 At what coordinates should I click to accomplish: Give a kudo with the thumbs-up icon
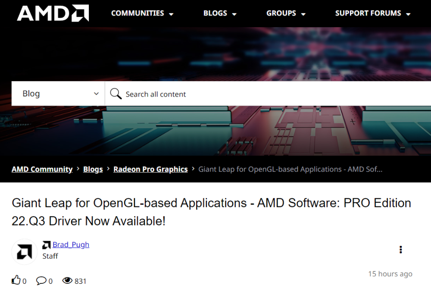(x=16, y=280)
